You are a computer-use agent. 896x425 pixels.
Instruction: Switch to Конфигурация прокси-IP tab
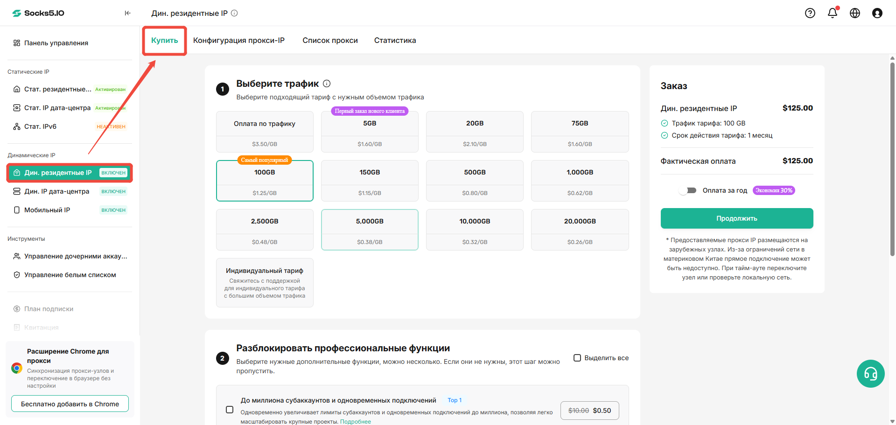239,41
